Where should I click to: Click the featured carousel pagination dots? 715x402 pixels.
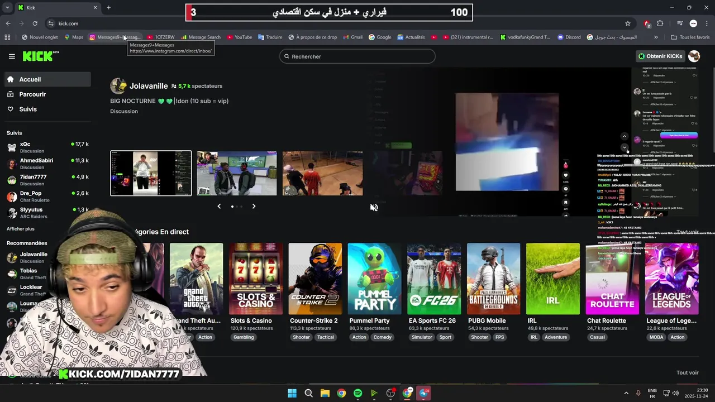tap(236, 207)
